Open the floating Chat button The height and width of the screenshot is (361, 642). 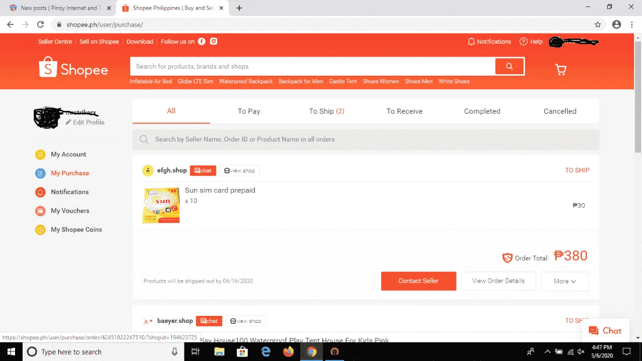click(x=605, y=331)
